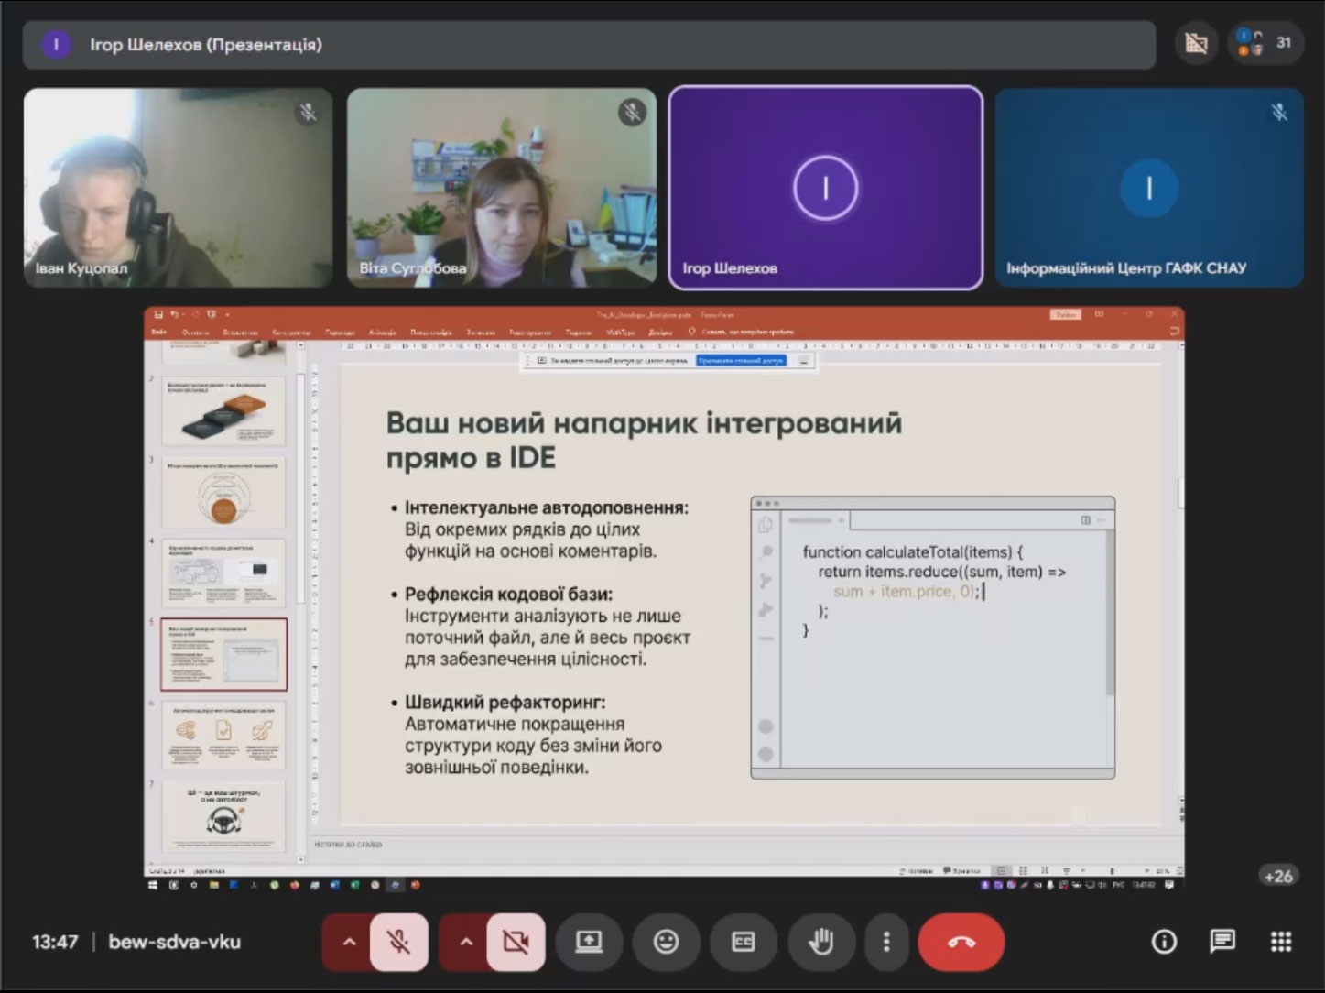Open the emoji reactions panel

(x=667, y=942)
